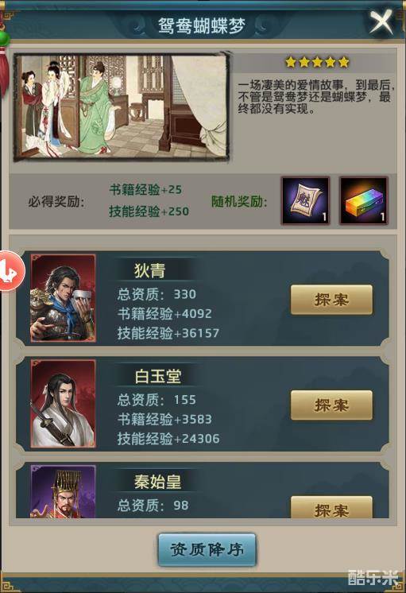406x593 pixels.
Task: Click 探案 button for 秦始皇
Action: click(x=331, y=507)
